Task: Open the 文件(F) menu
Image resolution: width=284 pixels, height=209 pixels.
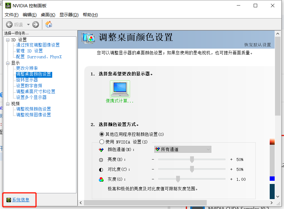Action: [12, 15]
